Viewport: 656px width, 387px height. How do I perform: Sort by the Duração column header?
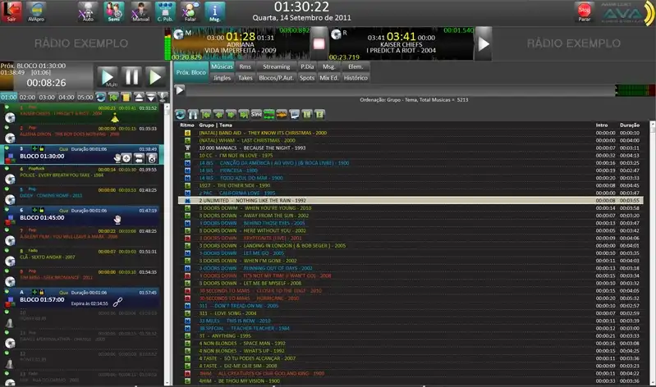[629, 125]
